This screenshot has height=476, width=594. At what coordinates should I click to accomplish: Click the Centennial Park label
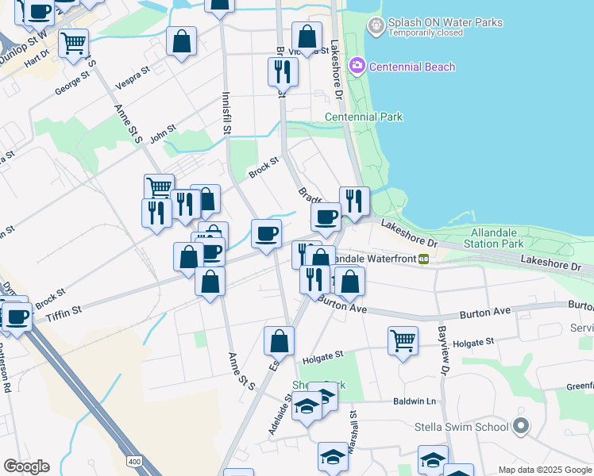click(364, 117)
